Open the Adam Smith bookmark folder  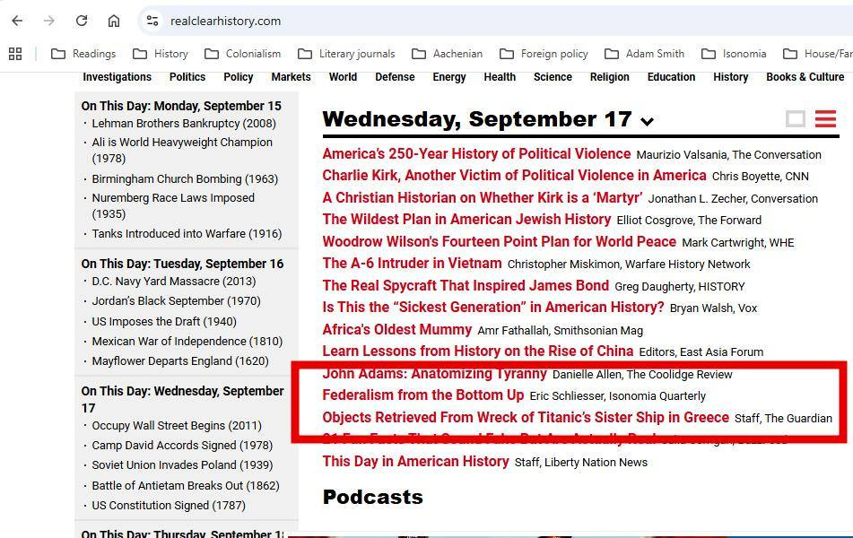coord(644,54)
